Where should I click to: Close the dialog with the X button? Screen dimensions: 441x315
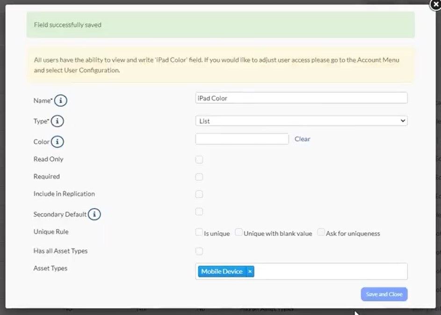pos(436,5)
